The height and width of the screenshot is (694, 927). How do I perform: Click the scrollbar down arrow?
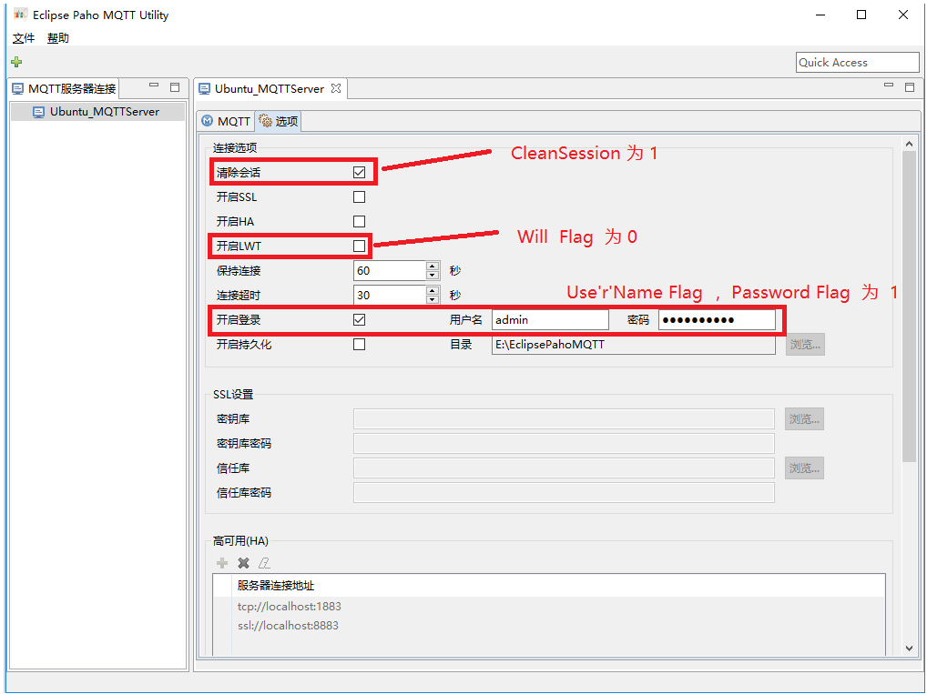pyautogui.click(x=910, y=649)
